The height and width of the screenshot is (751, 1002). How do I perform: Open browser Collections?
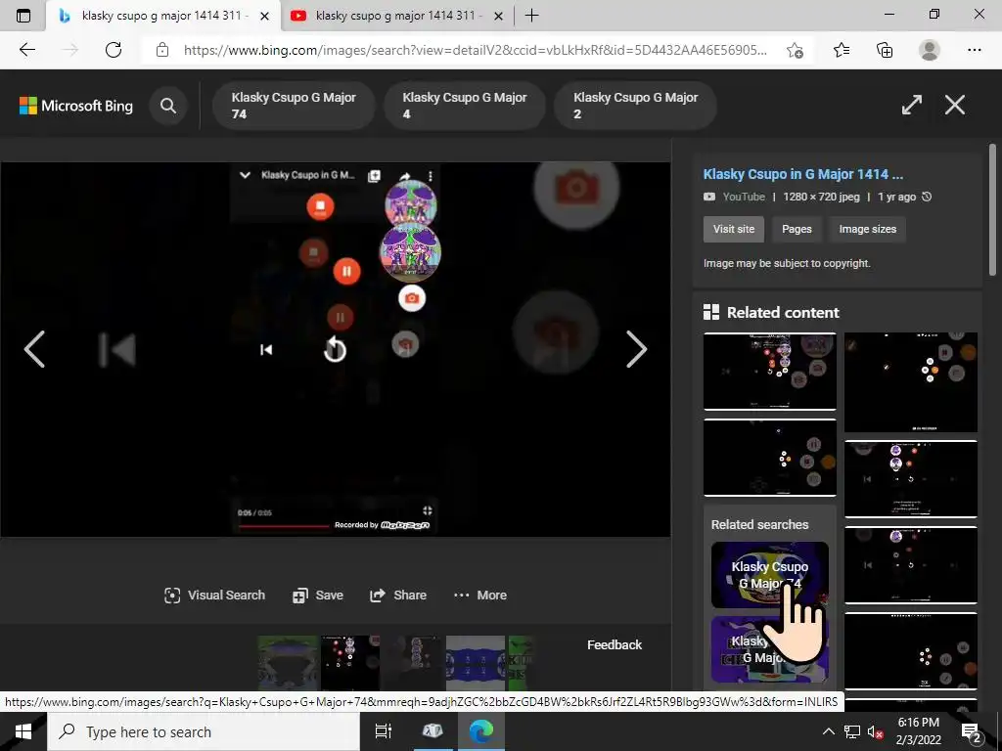click(885, 50)
